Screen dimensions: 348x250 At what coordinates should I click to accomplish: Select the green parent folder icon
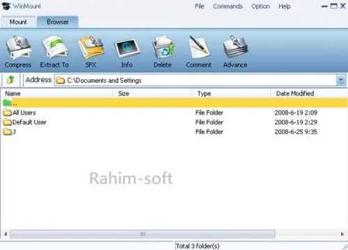(8, 103)
